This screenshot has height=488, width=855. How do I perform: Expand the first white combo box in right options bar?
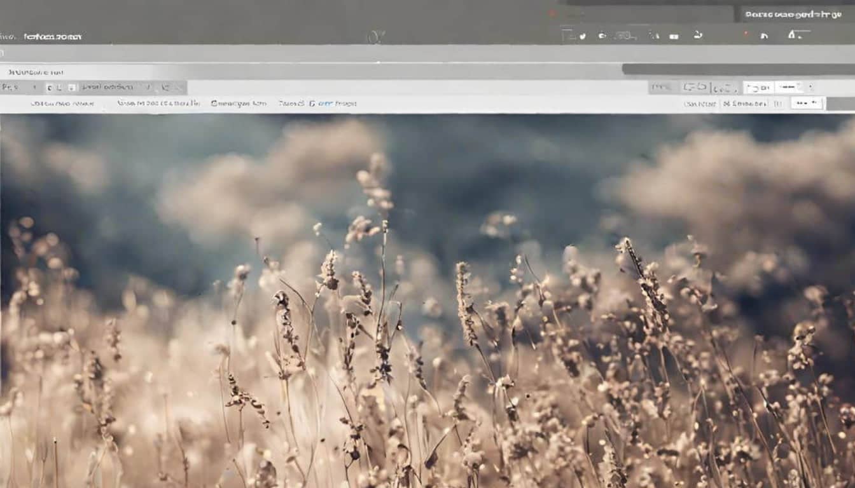[758, 88]
